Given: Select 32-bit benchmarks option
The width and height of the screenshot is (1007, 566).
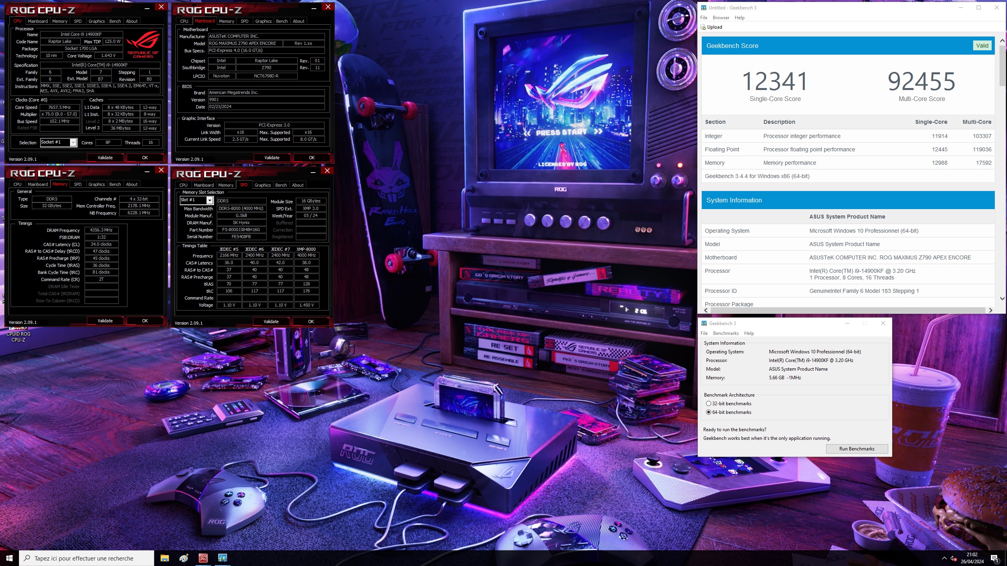Looking at the screenshot, I should click(x=729, y=404).
